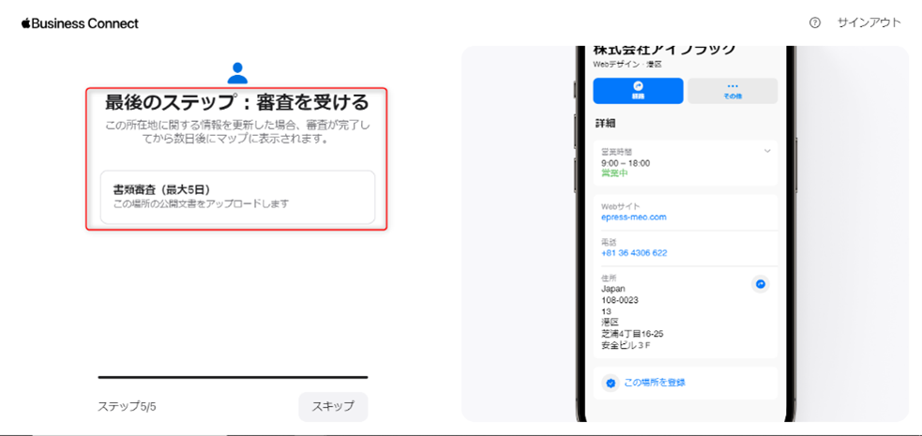The width and height of the screenshot is (922, 436).
Task: Click the verified badge icon beside この場所を登録
Action: click(611, 383)
